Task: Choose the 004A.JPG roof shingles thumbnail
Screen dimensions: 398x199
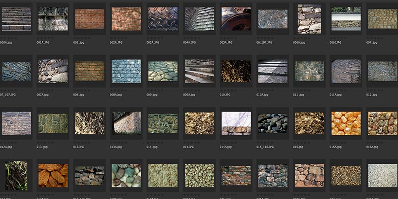Action: 199,19
